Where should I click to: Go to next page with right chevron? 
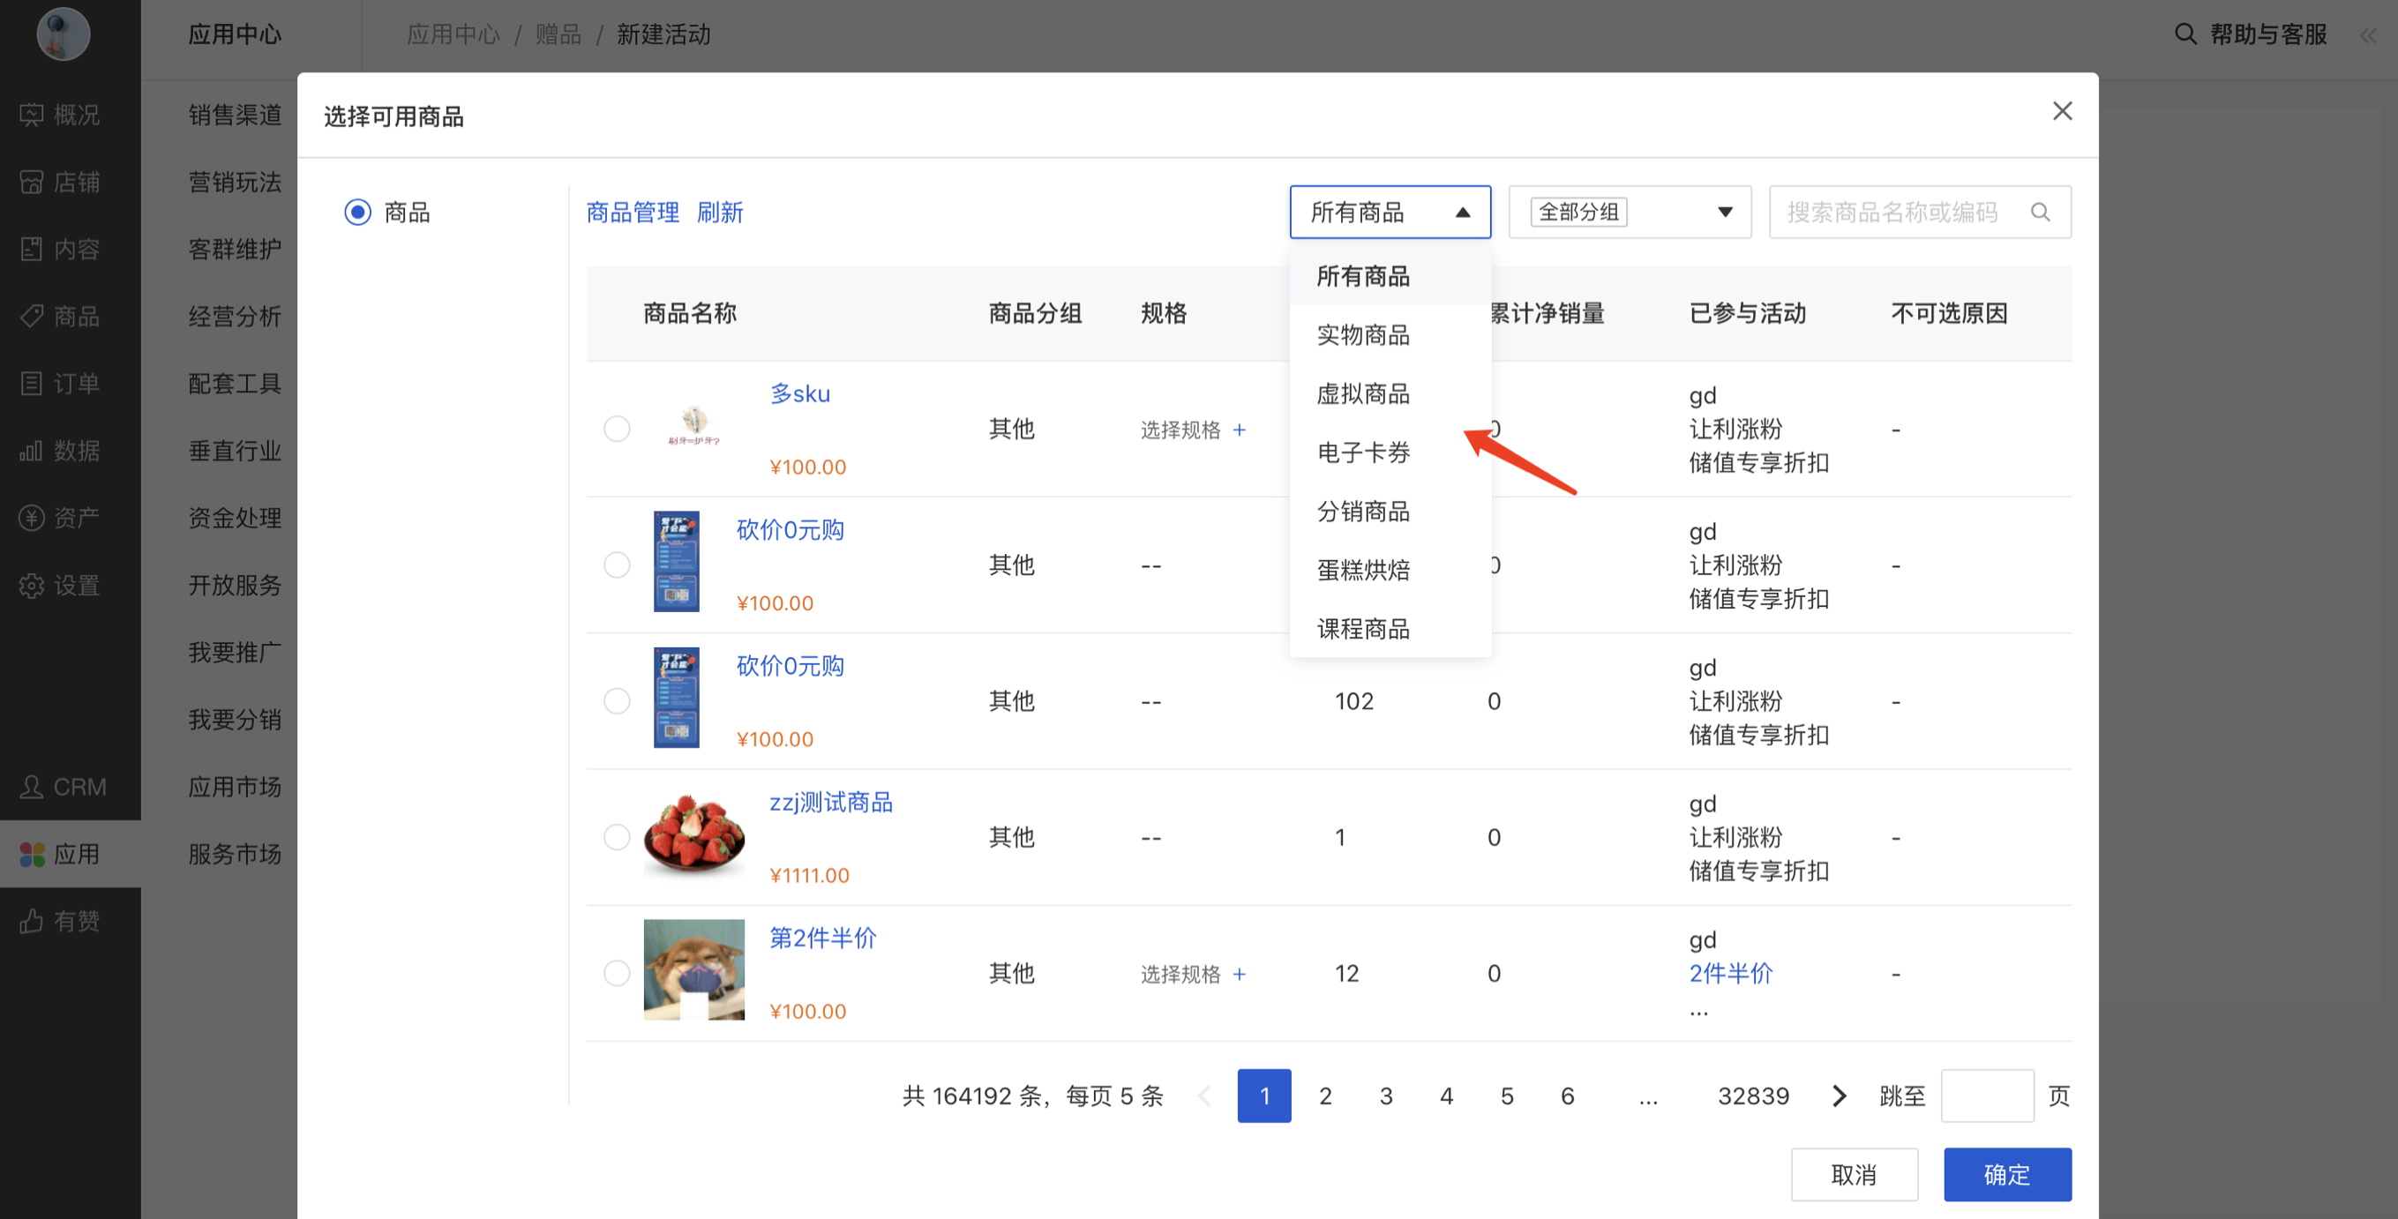(1839, 1096)
